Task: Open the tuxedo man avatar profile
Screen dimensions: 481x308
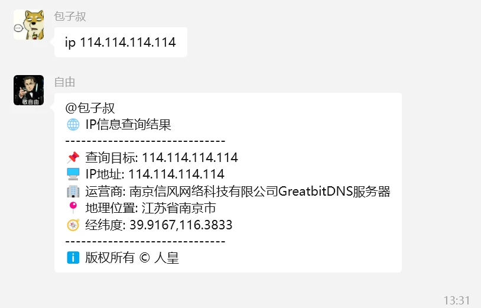Action: (28, 90)
